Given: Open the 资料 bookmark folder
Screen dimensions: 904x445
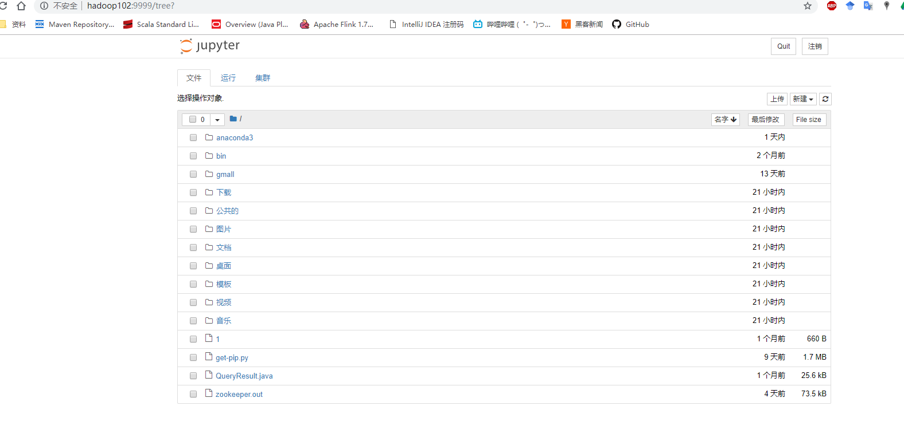Looking at the screenshot, I should pos(13,24).
